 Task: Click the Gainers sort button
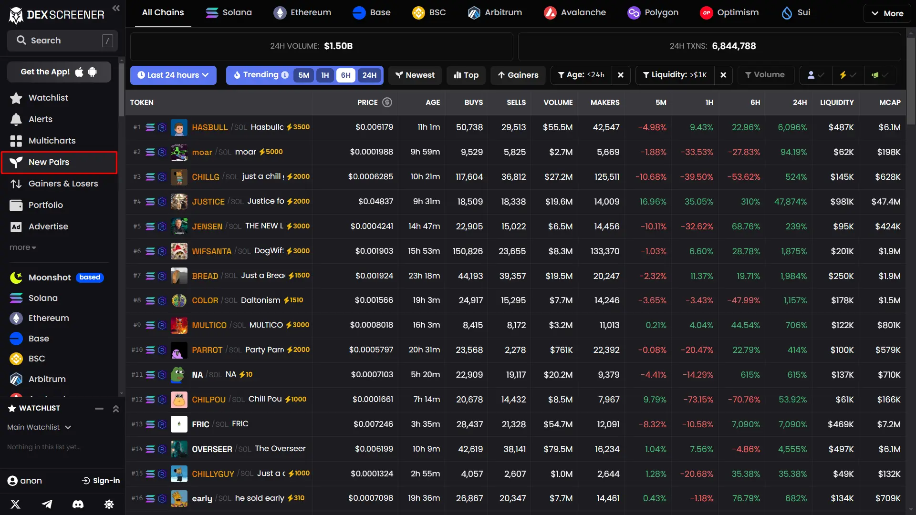pyautogui.click(x=518, y=75)
